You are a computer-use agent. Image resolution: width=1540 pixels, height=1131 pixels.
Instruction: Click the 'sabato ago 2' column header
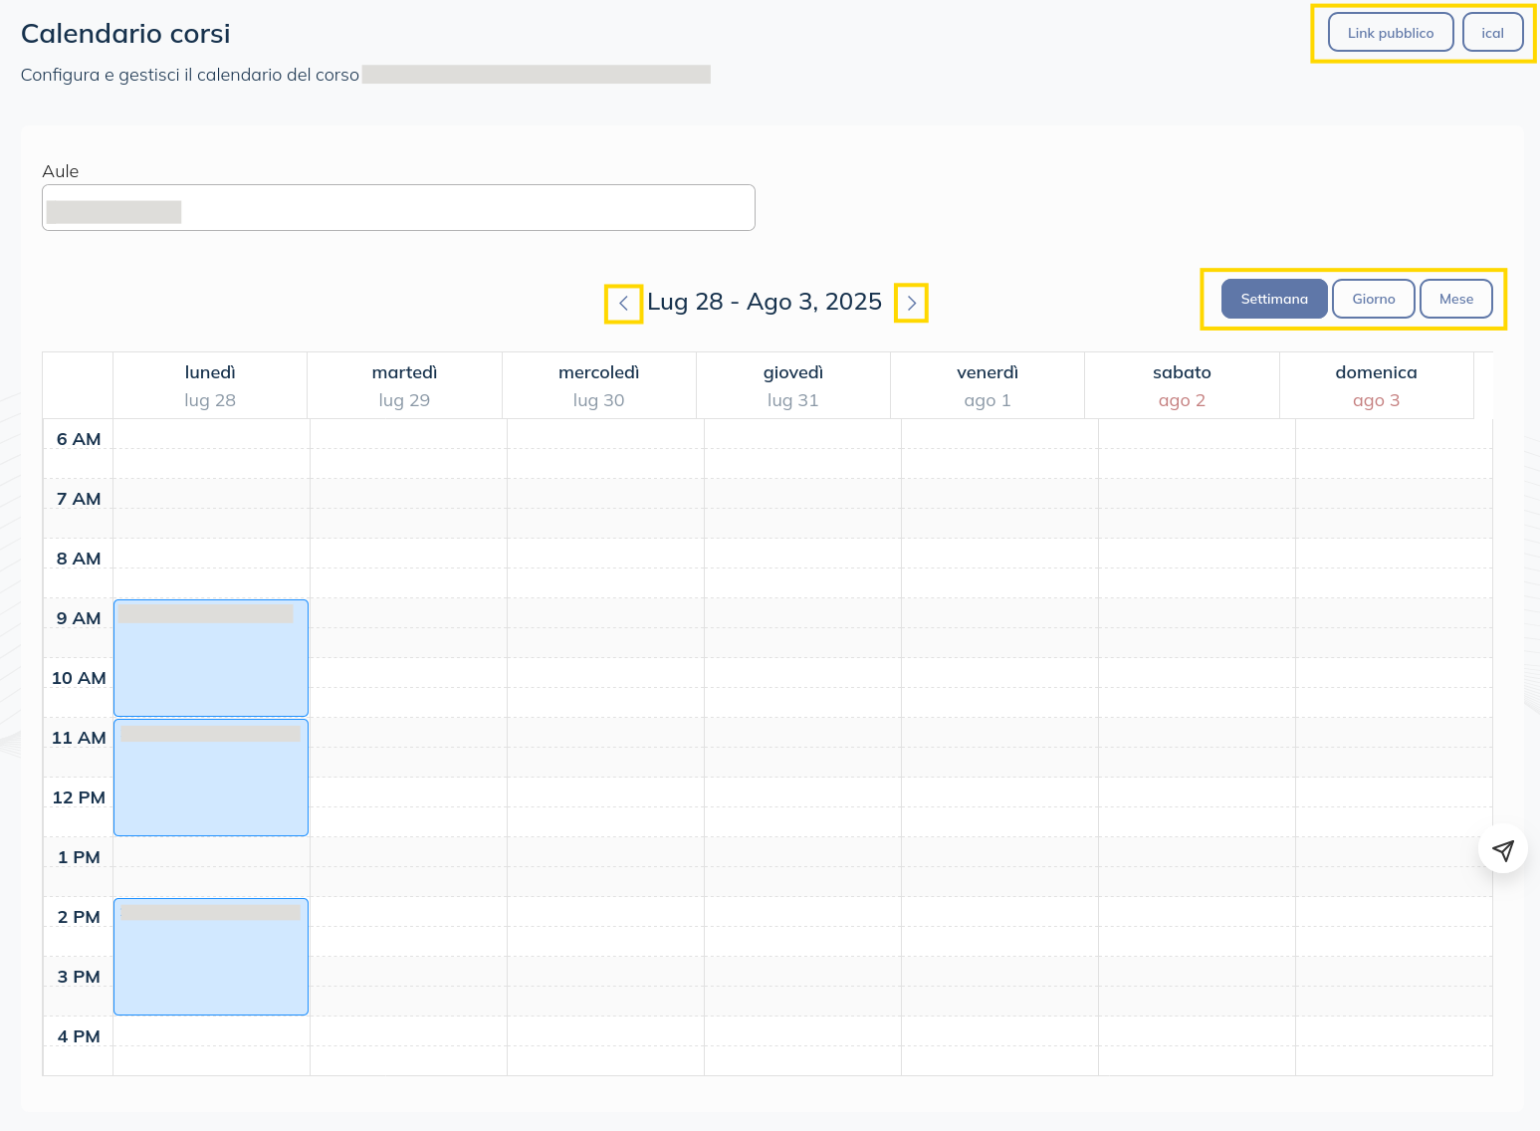pos(1182,385)
